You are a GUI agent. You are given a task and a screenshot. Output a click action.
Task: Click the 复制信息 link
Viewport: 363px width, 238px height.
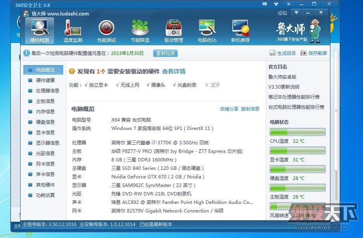250,109
